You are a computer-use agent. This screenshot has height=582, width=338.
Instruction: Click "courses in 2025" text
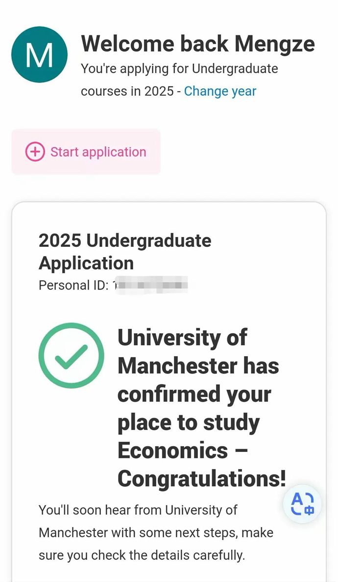[127, 91]
